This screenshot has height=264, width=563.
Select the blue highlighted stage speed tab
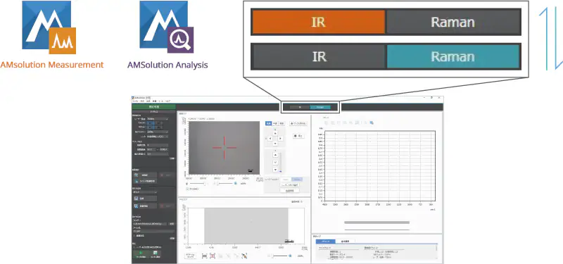click(x=268, y=124)
